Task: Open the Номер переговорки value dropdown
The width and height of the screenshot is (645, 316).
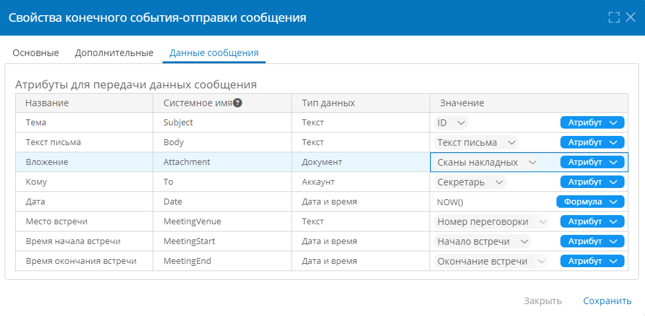Action: [x=492, y=222]
